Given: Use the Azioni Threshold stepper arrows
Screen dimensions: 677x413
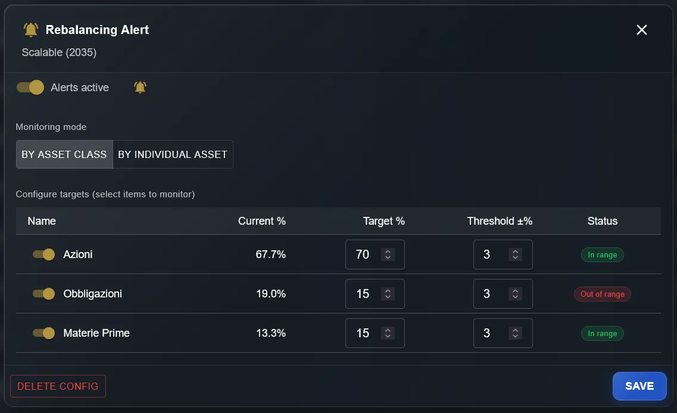Looking at the screenshot, I should click(x=516, y=254).
